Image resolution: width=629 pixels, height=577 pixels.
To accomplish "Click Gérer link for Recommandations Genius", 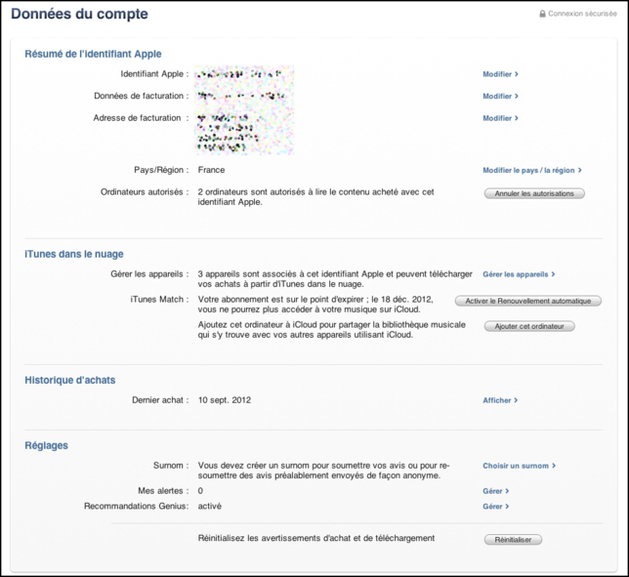I will [x=496, y=507].
